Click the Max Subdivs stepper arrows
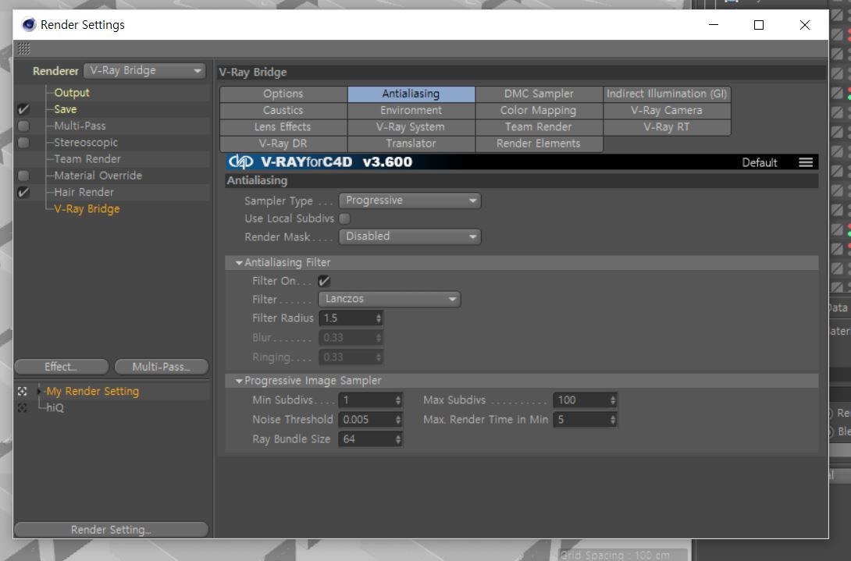This screenshot has height=561, width=851. tap(613, 400)
